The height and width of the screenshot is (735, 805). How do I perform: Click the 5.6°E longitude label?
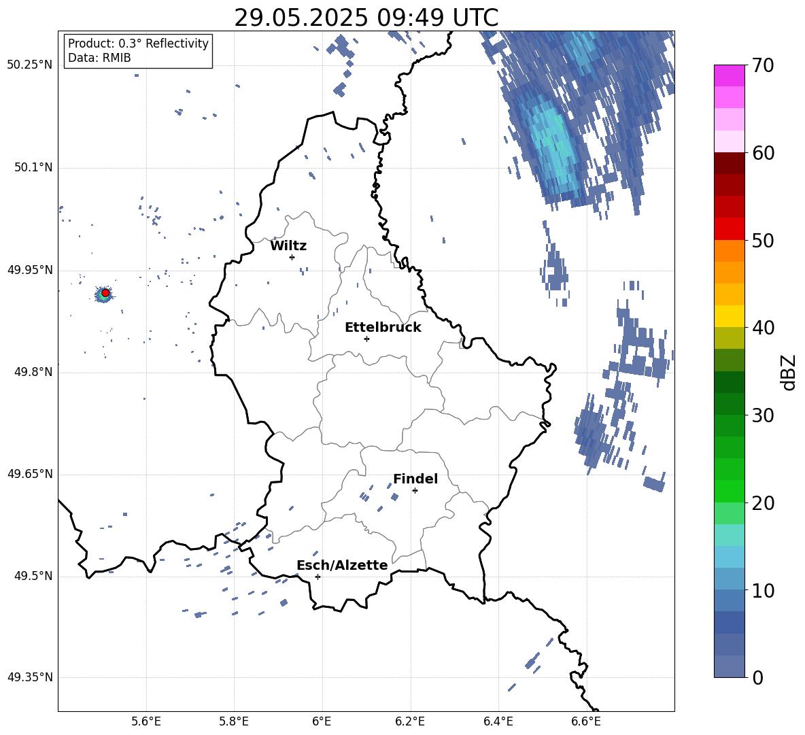(145, 721)
